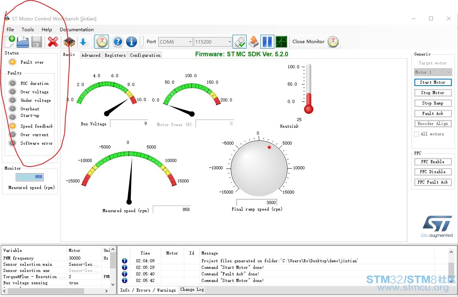Open the green oscilloscope plotter icon

pyautogui.click(x=281, y=42)
